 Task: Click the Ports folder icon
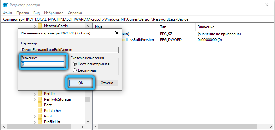click(40, 105)
